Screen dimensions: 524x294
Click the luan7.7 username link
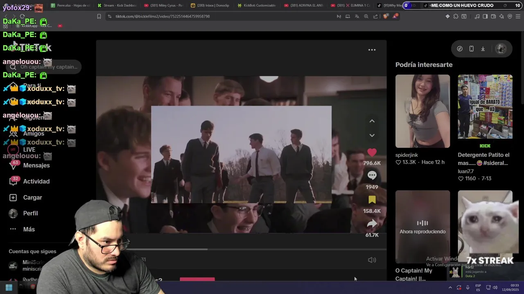tap(465, 171)
